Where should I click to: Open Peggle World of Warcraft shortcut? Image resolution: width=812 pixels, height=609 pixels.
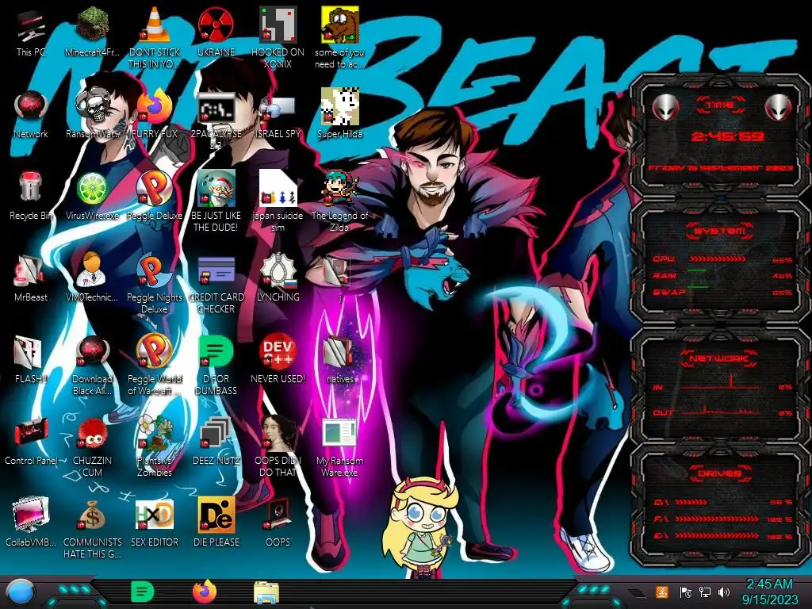[155, 351]
